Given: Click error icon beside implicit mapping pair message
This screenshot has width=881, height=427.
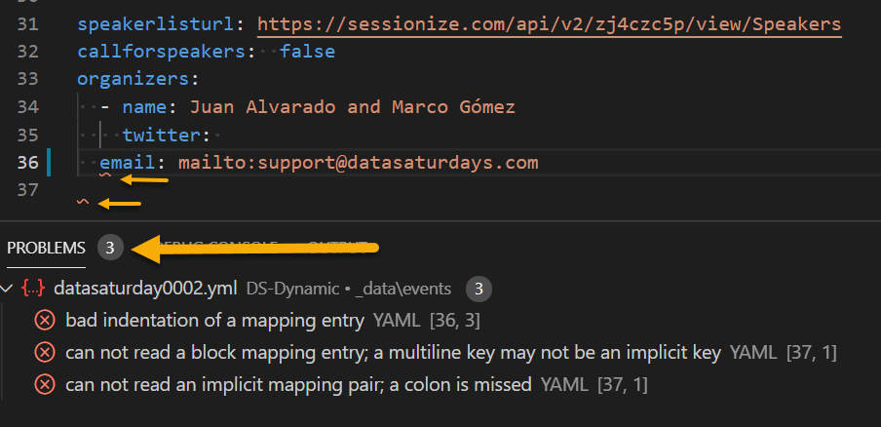Looking at the screenshot, I should tap(45, 385).
